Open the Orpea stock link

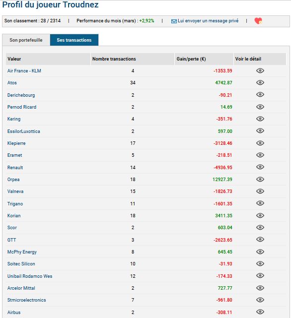[13, 180]
